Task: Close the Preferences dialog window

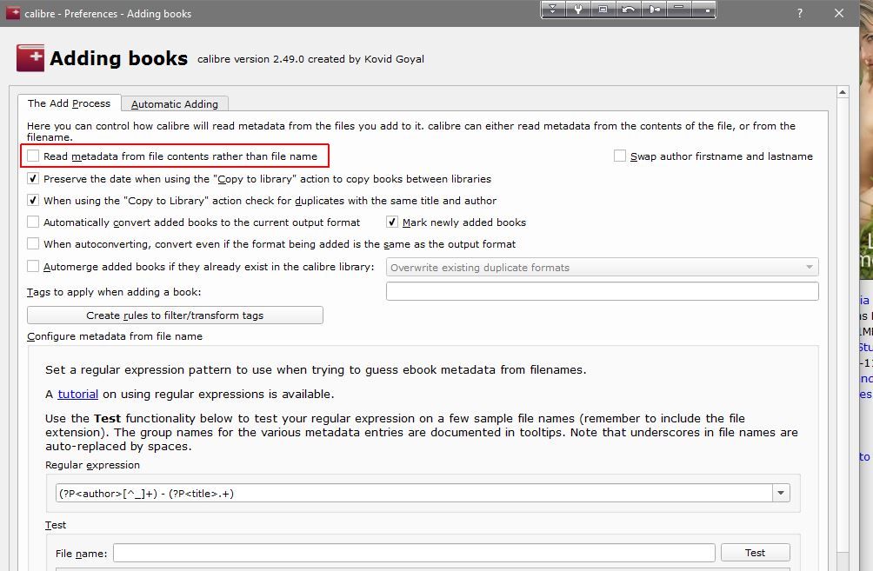Action: point(839,13)
